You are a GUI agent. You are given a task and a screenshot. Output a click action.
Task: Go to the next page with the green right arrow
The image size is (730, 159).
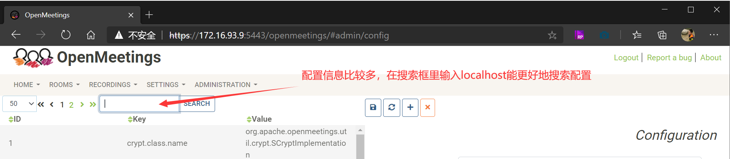pos(82,104)
